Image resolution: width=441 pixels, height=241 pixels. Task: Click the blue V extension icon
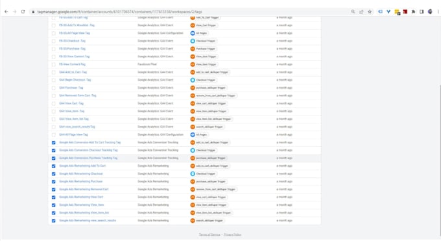[x=388, y=12]
